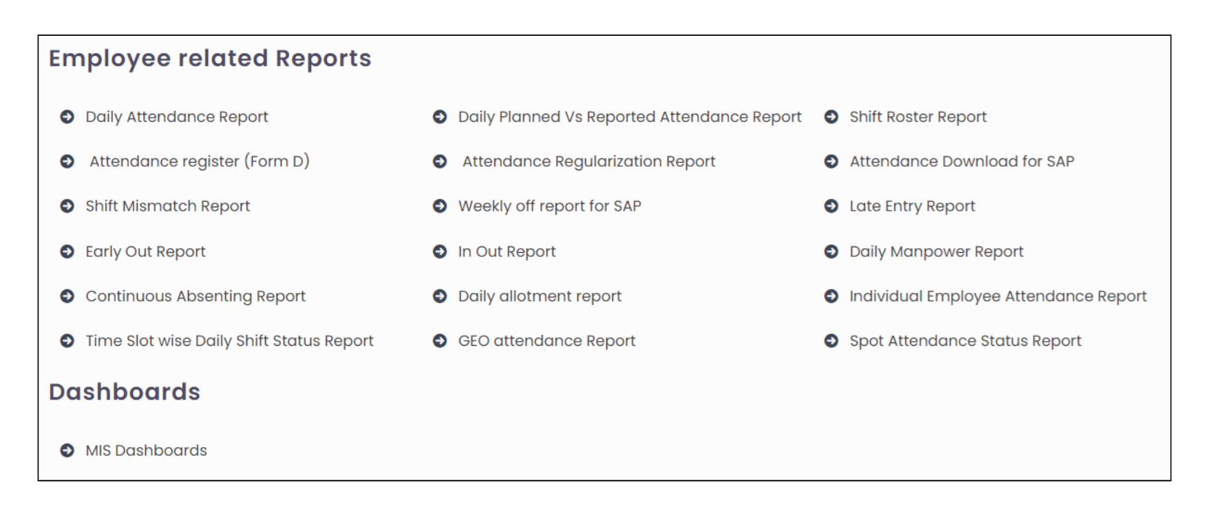Open the MIS Dashboards link
This screenshot has height=507, width=1206.
[x=146, y=451]
